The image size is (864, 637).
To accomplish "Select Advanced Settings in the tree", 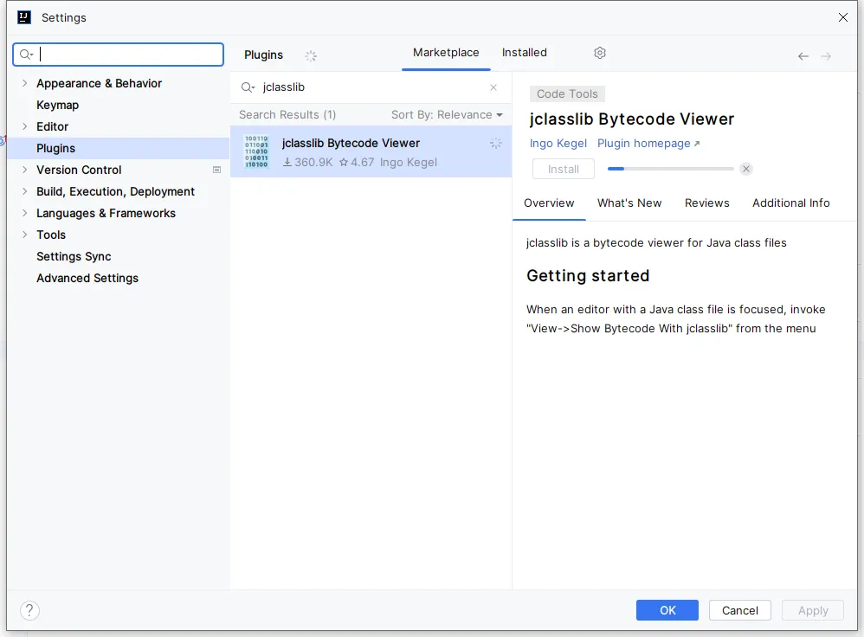I will coord(87,278).
